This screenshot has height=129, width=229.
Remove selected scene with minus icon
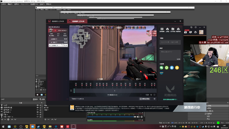tap(48, 119)
